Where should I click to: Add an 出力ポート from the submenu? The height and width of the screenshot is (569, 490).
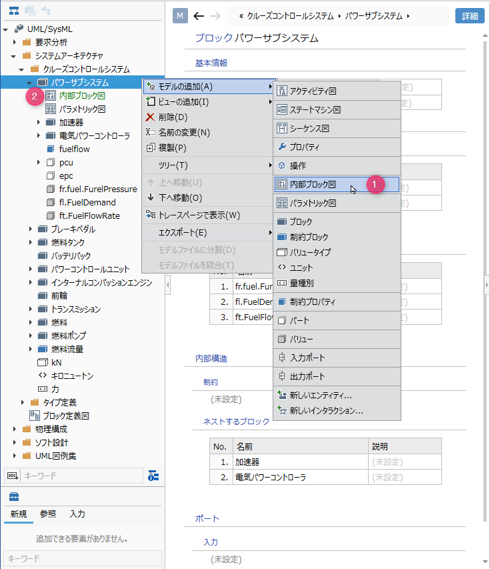pyautogui.click(x=337, y=377)
